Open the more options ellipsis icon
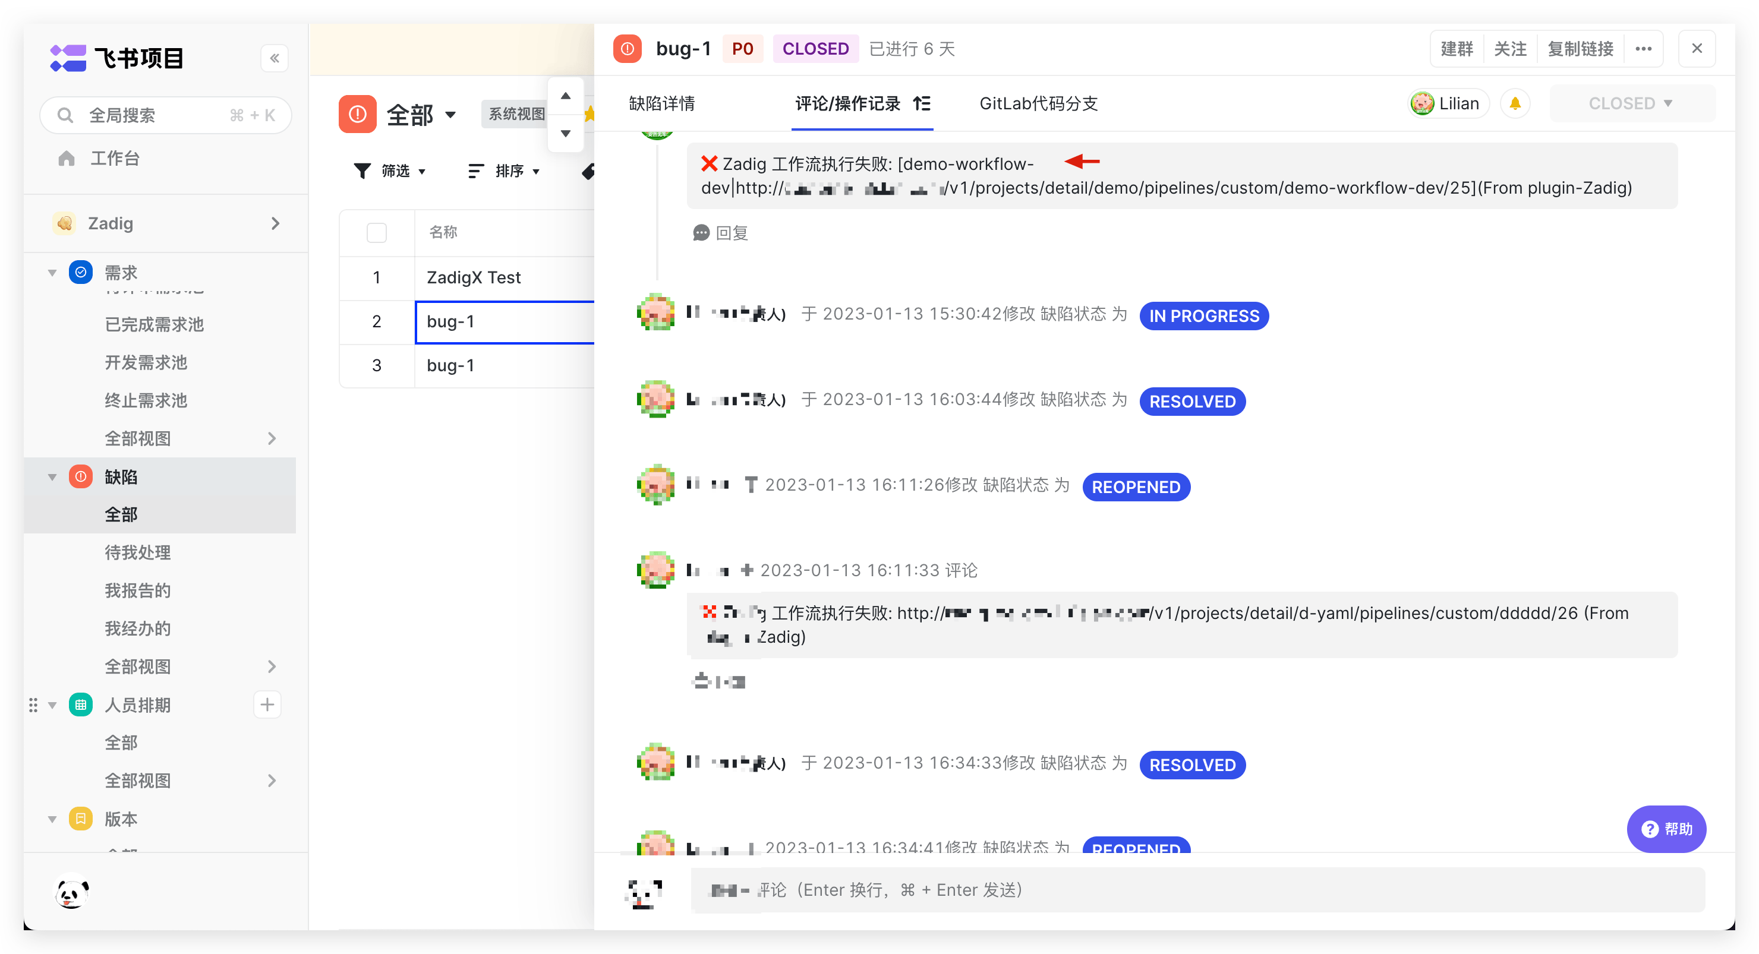 coord(1645,49)
